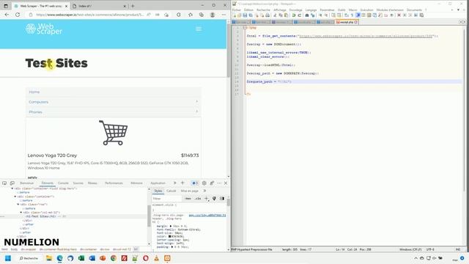
Task: Toggle the :hov element state button
Action: click(x=188, y=199)
